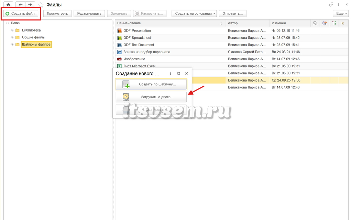Open Создать на основании dropdown
Viewport: 352px width, 220px height.
tap(194, 14)
